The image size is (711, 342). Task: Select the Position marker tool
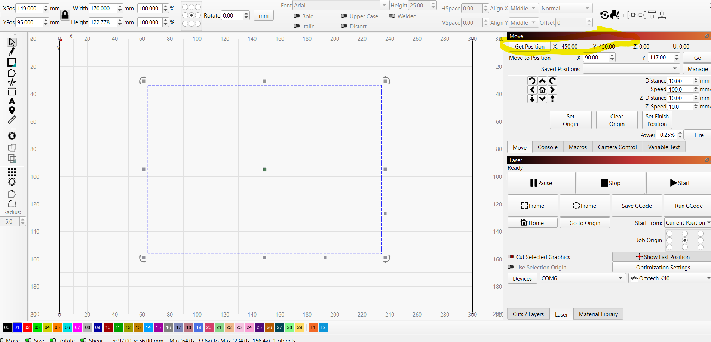point(12,110)
